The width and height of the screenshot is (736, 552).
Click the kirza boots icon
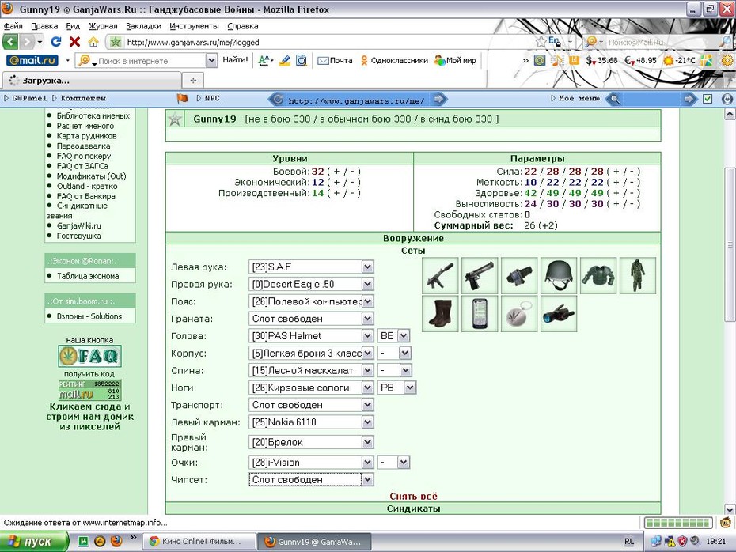(x=440, y=314)
